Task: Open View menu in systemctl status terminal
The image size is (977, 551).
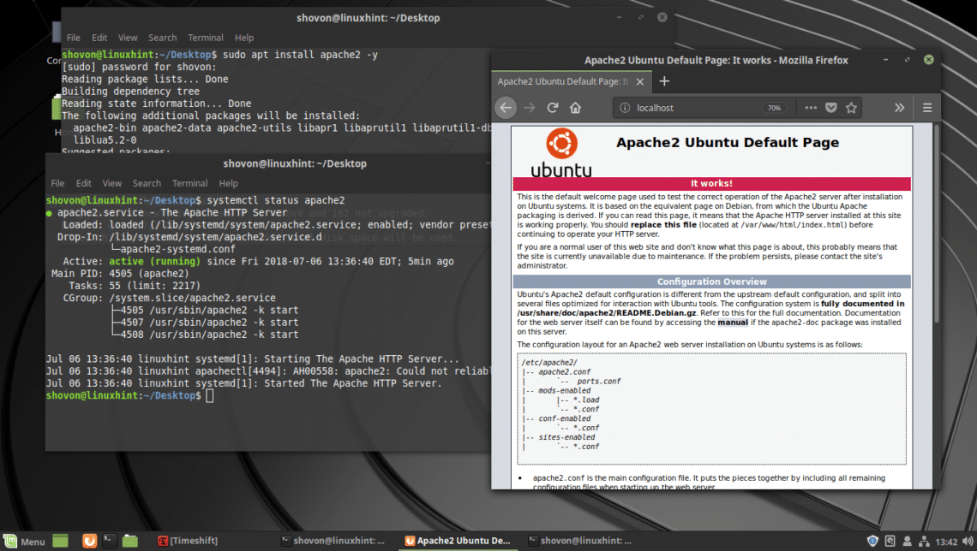Action: [112, 183]
